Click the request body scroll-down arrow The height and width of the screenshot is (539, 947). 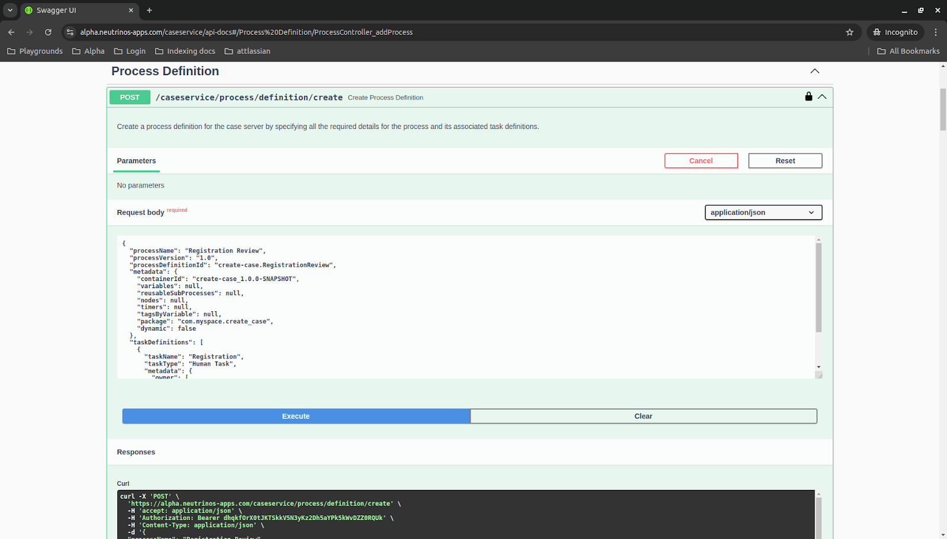(819, 367)
